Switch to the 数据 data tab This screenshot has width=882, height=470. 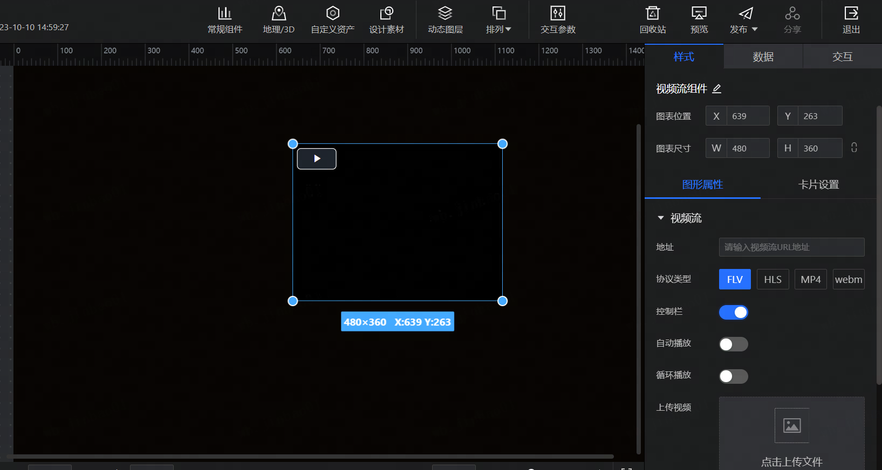[x=763, y=57]
